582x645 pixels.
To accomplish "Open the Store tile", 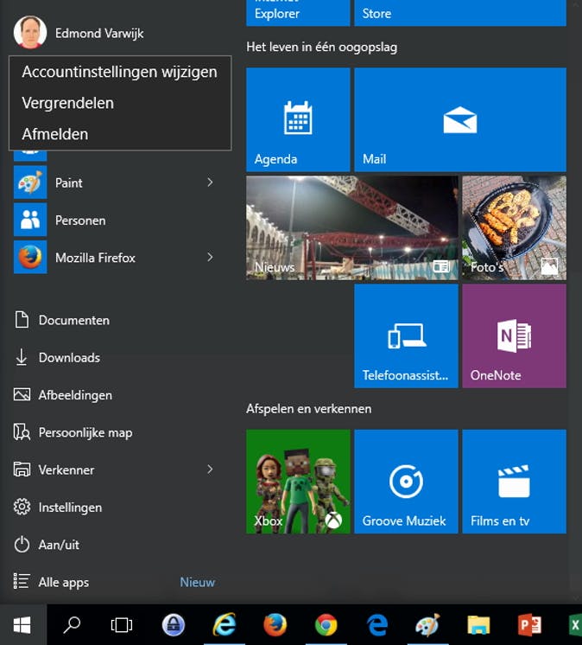I will [460, 13].
